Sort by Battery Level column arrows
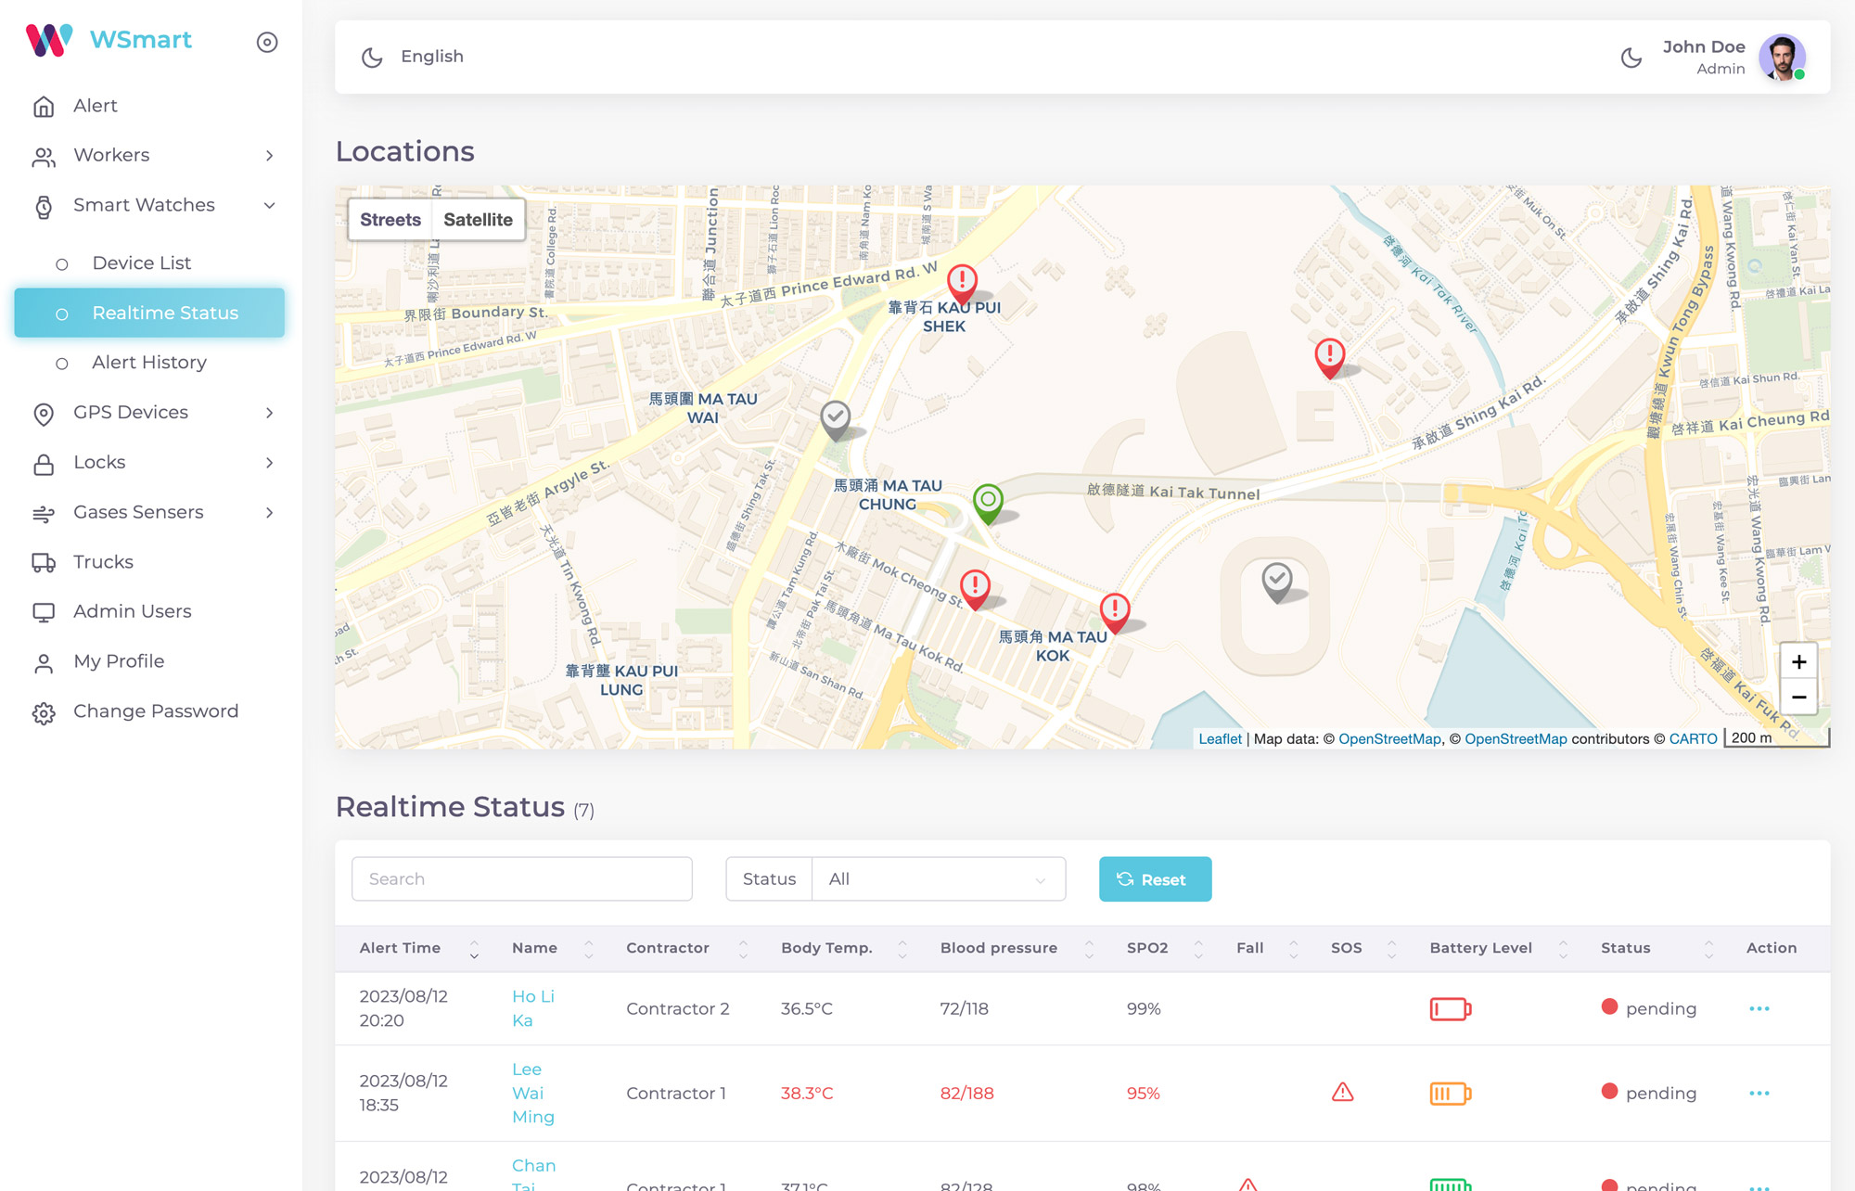The image size is (1855, 1191). tap(1563, 949)
